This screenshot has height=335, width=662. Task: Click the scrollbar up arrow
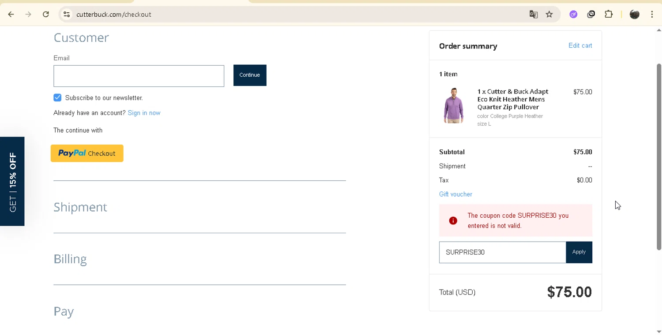click(659, 30)
